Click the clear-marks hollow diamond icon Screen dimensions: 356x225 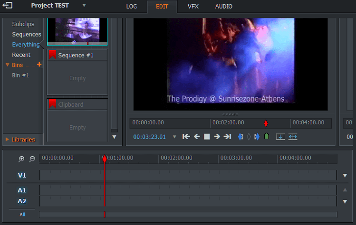pos(249,137)
